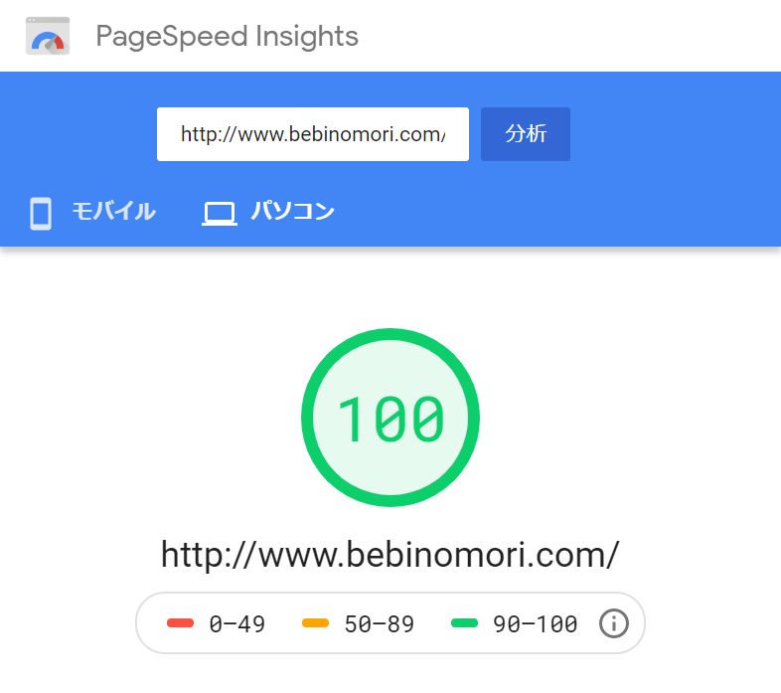Click the score scale legend pill
The width and height of the screenshot is (781, 693).
tap(390, 623)
